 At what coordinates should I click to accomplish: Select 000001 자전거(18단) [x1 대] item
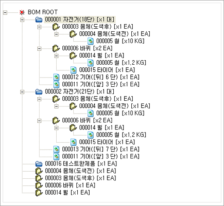79,19
